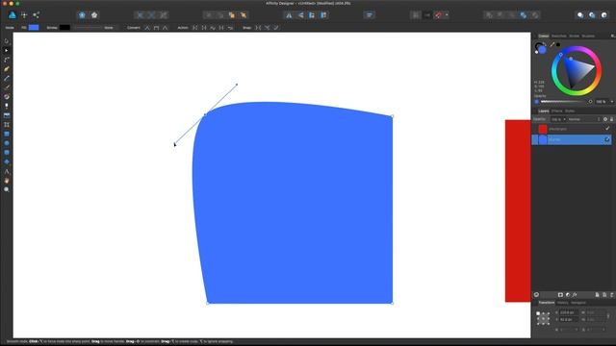Open the blue Fill color swatch in context bar
This screenshot has width=616, height=346.
coord(34,28)
